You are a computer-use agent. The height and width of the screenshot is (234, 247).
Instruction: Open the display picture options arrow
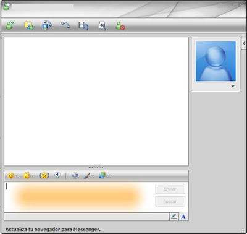[233, 86]
